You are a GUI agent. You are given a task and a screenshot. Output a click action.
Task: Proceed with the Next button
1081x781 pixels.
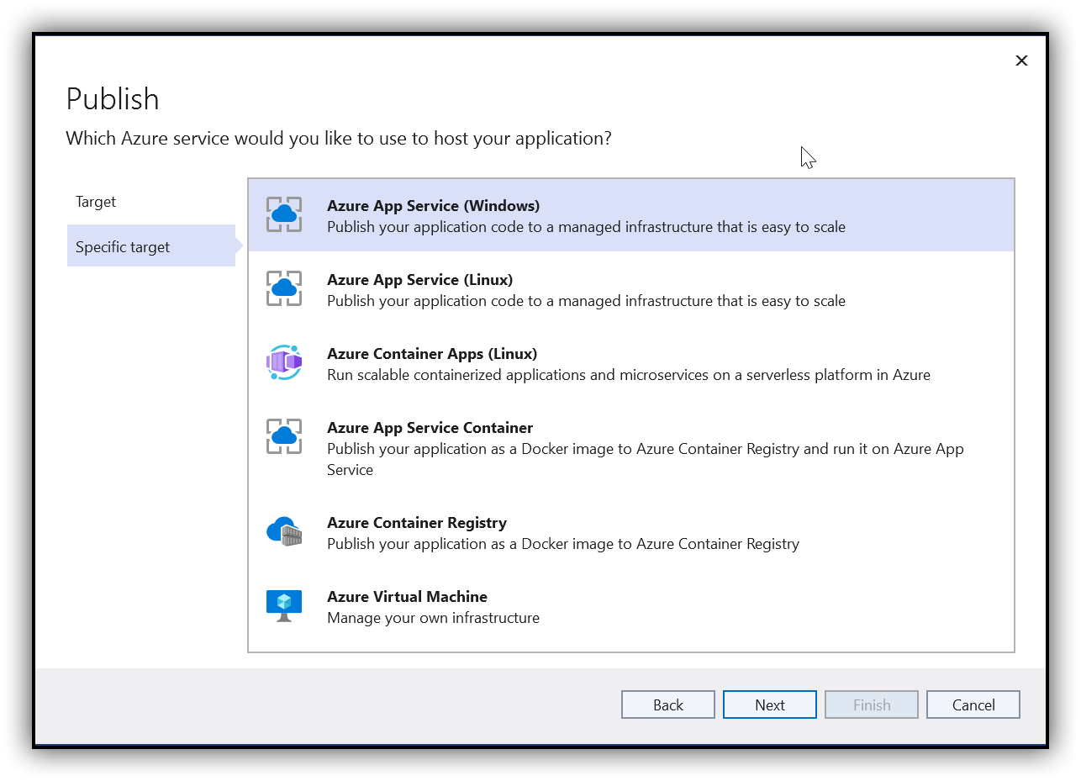769,705
